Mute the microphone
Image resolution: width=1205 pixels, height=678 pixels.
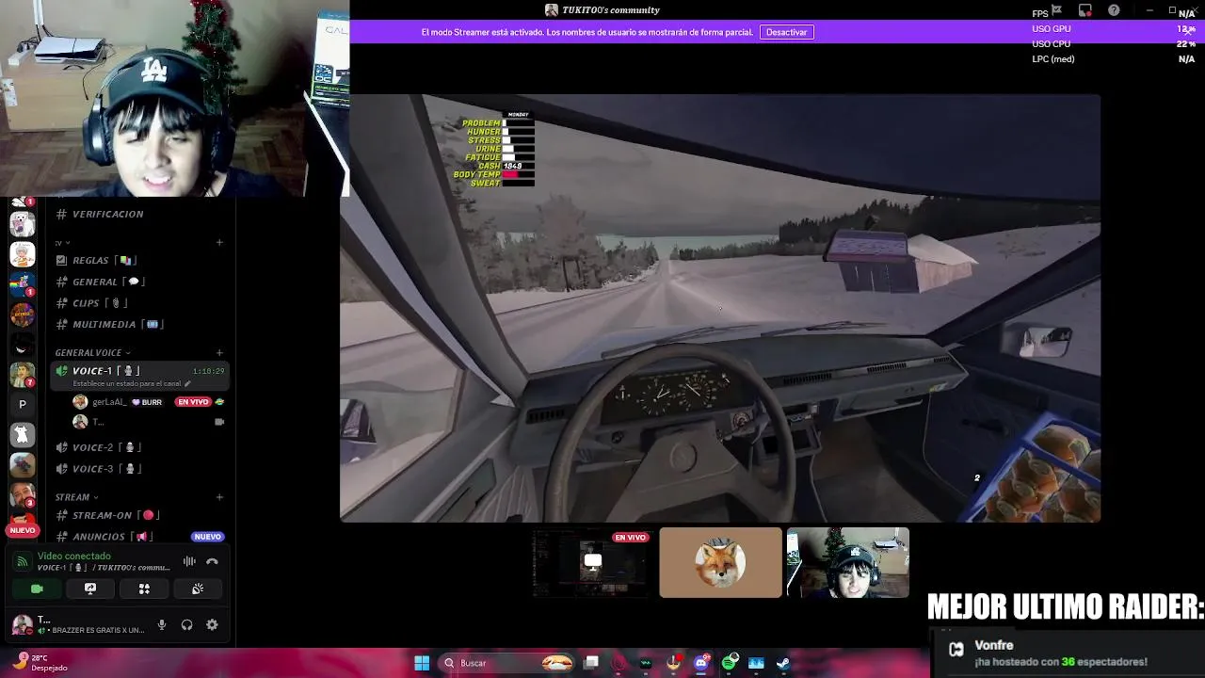point(162,624)
